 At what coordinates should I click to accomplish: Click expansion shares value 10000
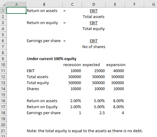point(119,89)
